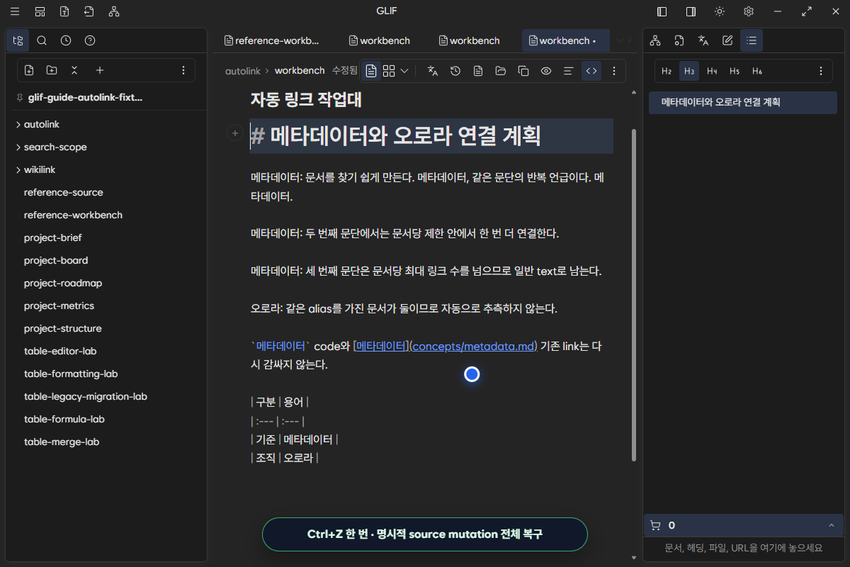
Task: Open the help question mark sidebar tab
Action: [90, 40]
